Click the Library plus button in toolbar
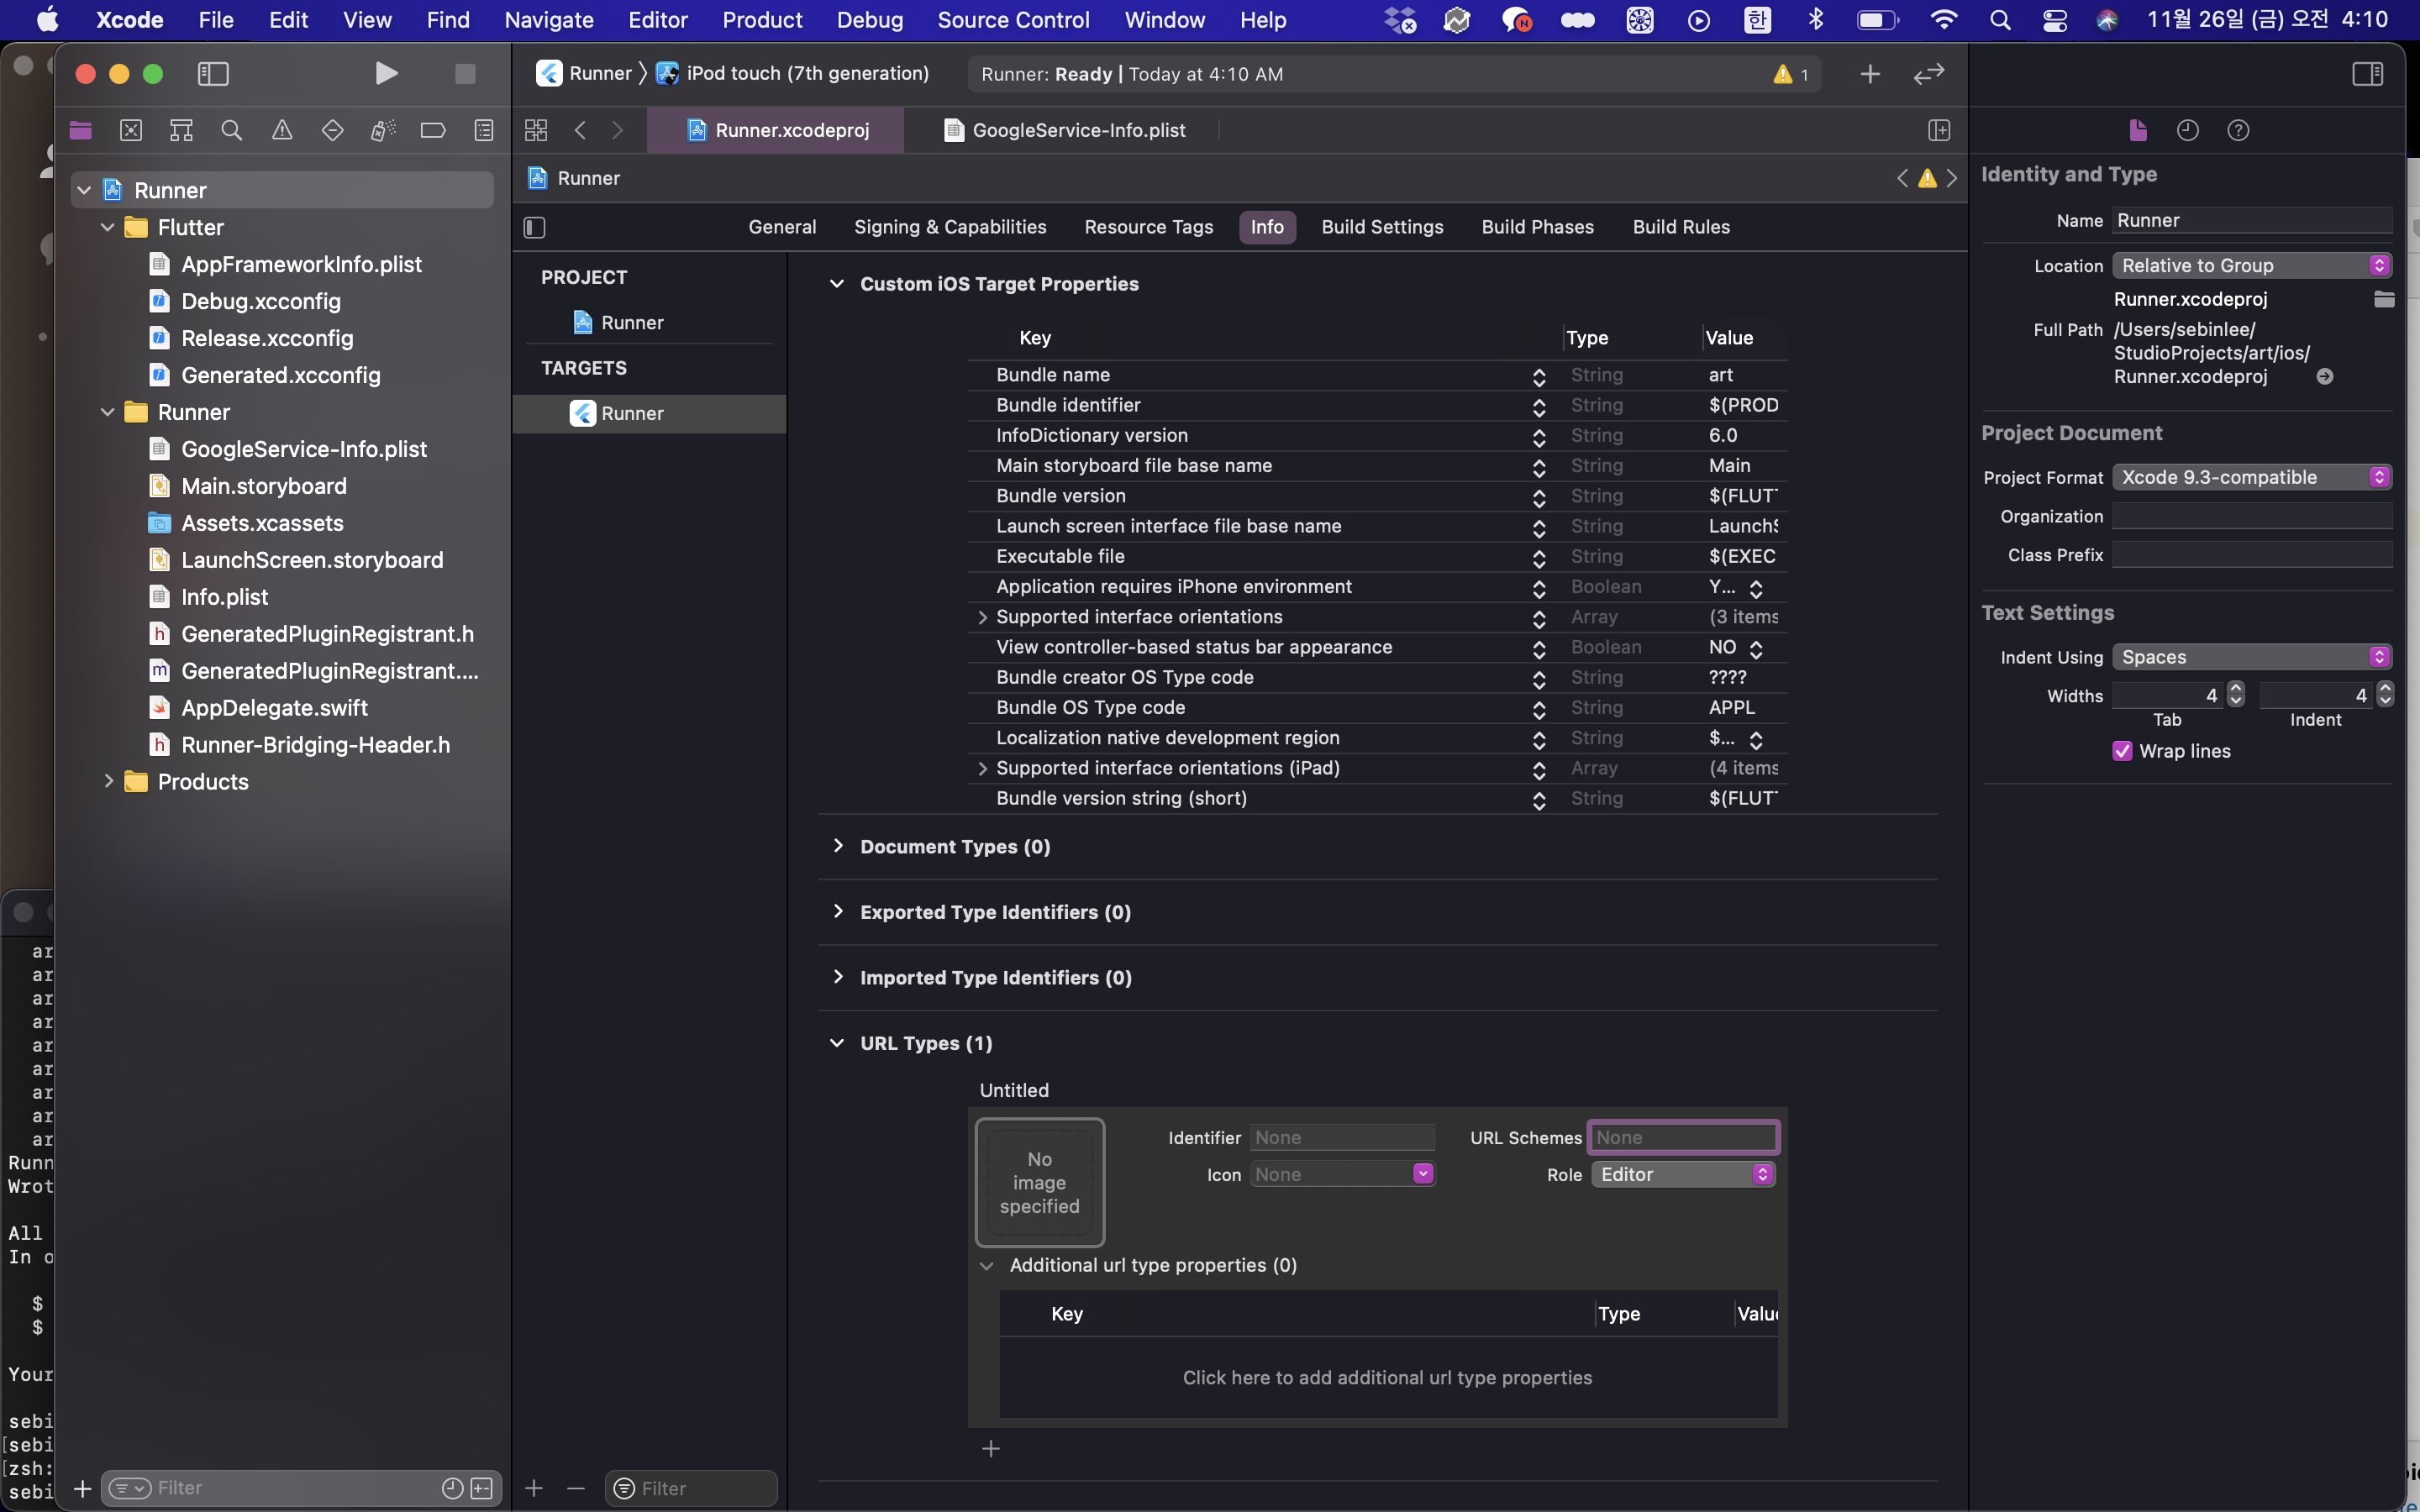Viewport: 2420px width, 1512px height. click(x=1869, y=74)
